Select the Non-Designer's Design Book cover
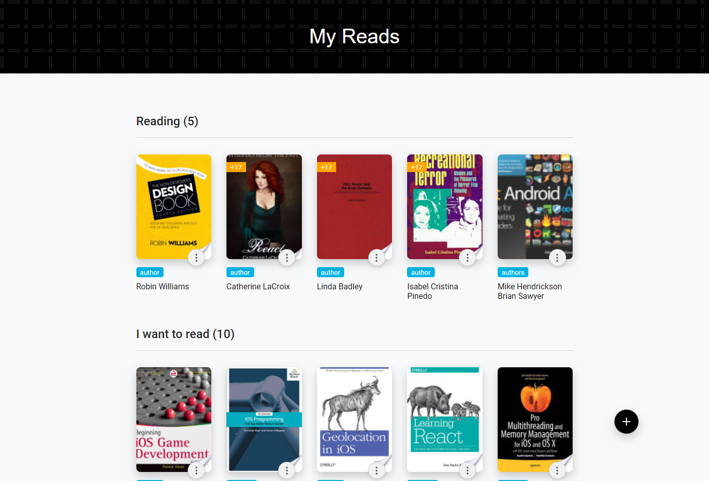This screenshot has width=709, height=481. (174, 207)
